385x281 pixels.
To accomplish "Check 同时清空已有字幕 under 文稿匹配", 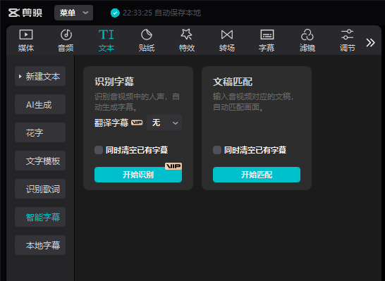I will point(216,150).
